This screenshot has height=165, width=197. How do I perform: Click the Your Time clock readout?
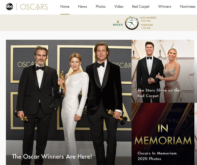(x=146, y=27)
